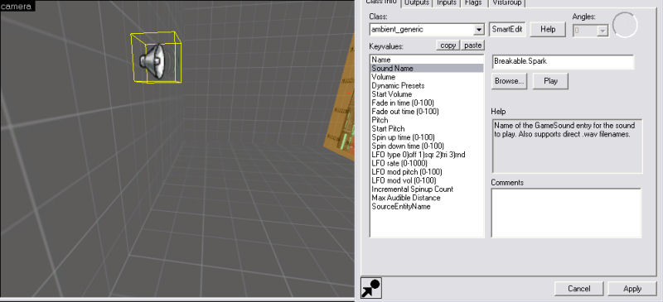Open the Angles dropdown

603,31
